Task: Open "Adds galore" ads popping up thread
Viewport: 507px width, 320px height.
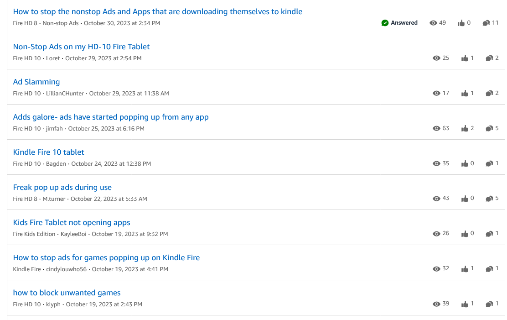Action: pyautogui.click(x=111, y=117)
